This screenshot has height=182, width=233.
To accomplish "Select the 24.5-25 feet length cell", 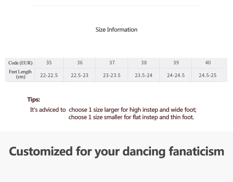I will 208,75.
